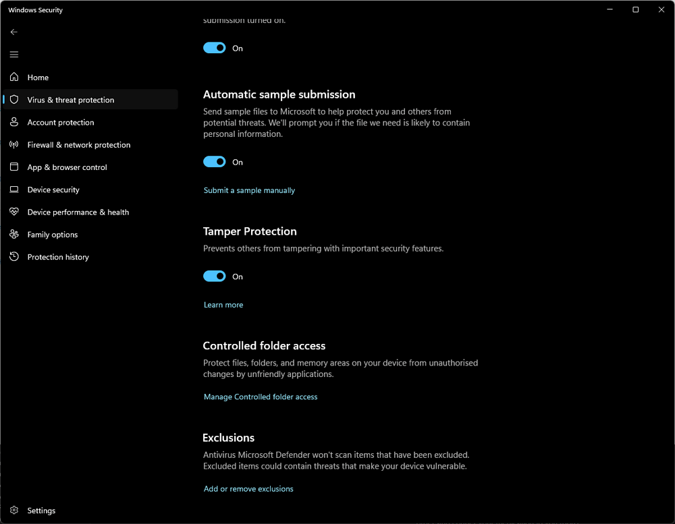
Task: Open Submit a sample manually link
Action: pyautogui.click(x=249, y=190)
